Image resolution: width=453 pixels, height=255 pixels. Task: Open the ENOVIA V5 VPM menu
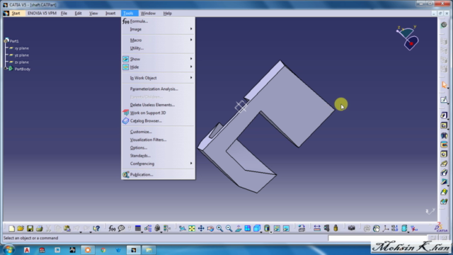(42, 13)
